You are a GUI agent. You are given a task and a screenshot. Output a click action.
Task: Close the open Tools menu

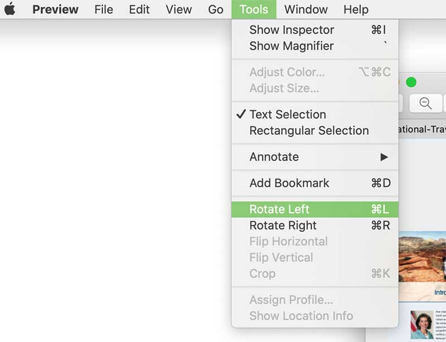(x=254, y=9)
